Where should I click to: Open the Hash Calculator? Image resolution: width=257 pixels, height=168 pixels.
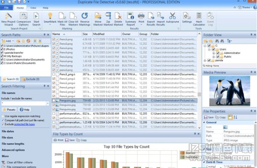coord(199,19)
